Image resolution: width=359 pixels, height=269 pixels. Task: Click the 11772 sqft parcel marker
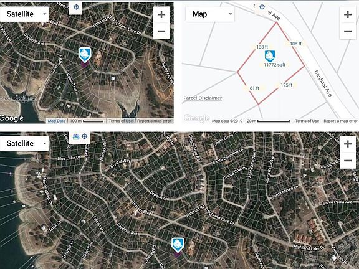(x=270, y=56)
